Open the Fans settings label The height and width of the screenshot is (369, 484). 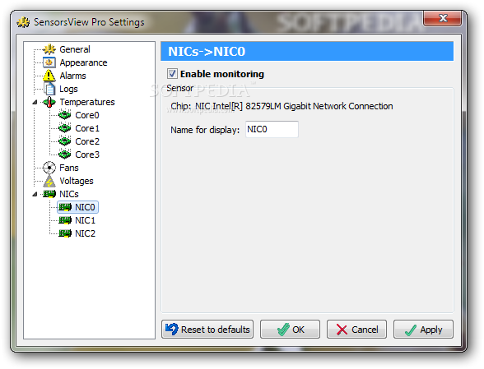pyautogui.click(x=69, y=168)
